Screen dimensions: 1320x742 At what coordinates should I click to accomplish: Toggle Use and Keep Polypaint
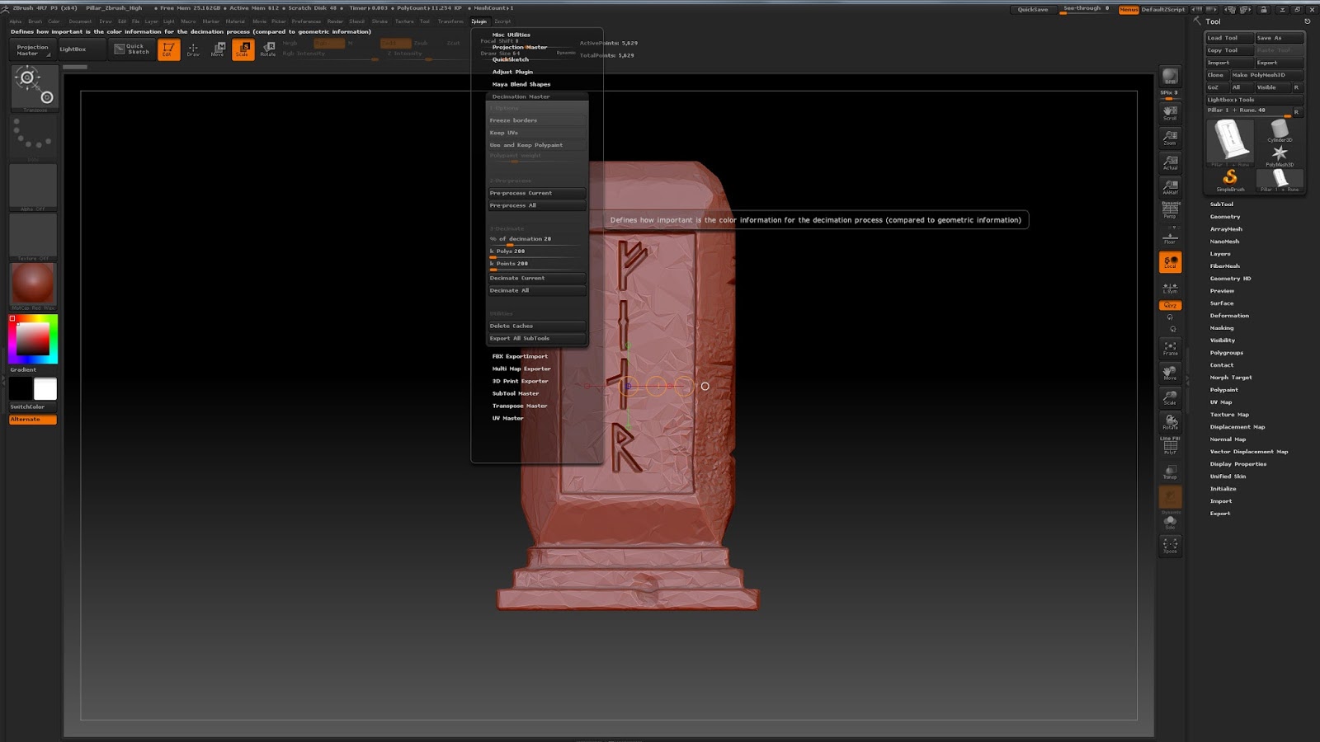536,144
